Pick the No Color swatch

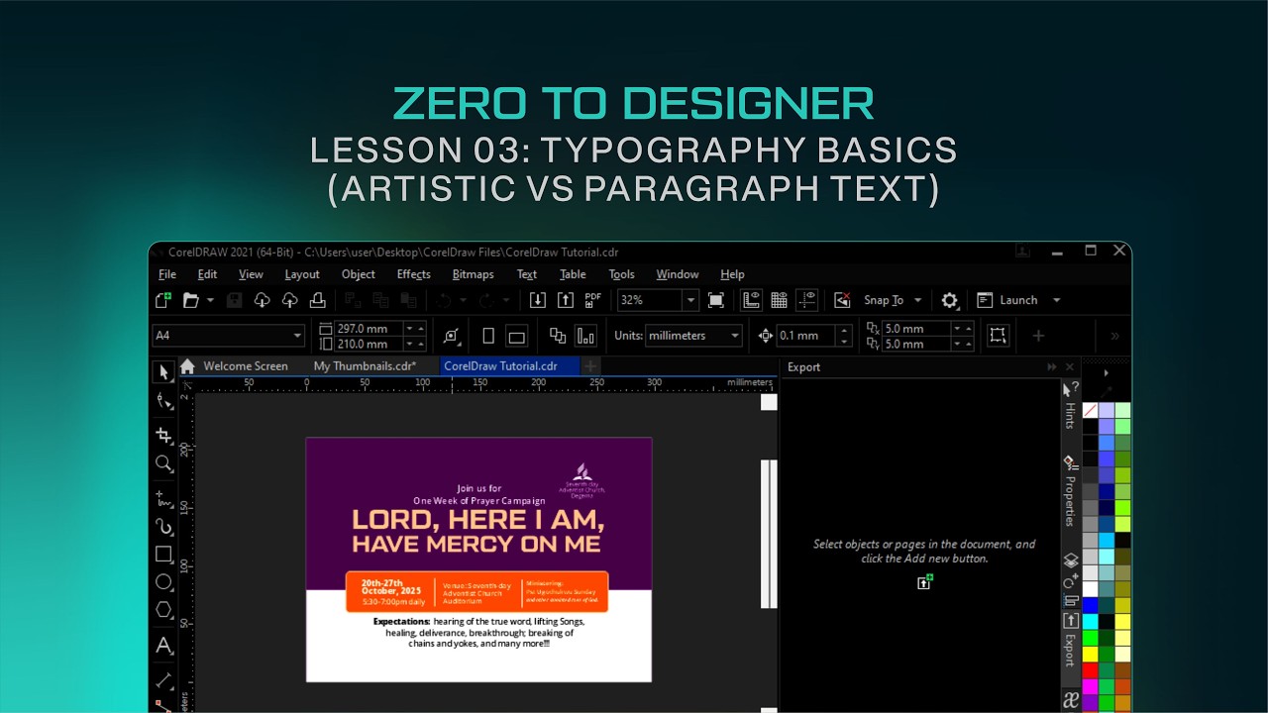point(1090,410)
